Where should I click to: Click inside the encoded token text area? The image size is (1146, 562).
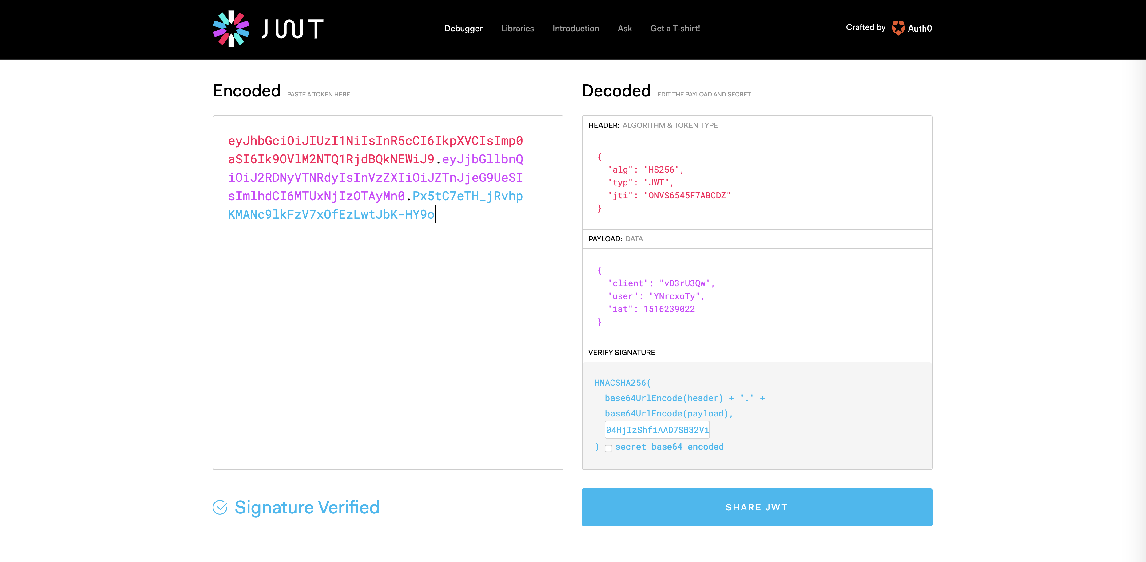point(388,338)
